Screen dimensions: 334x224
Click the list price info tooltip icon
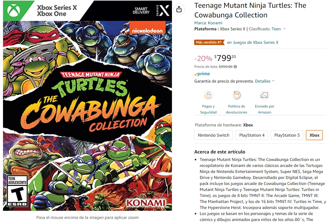coord(235,67)
